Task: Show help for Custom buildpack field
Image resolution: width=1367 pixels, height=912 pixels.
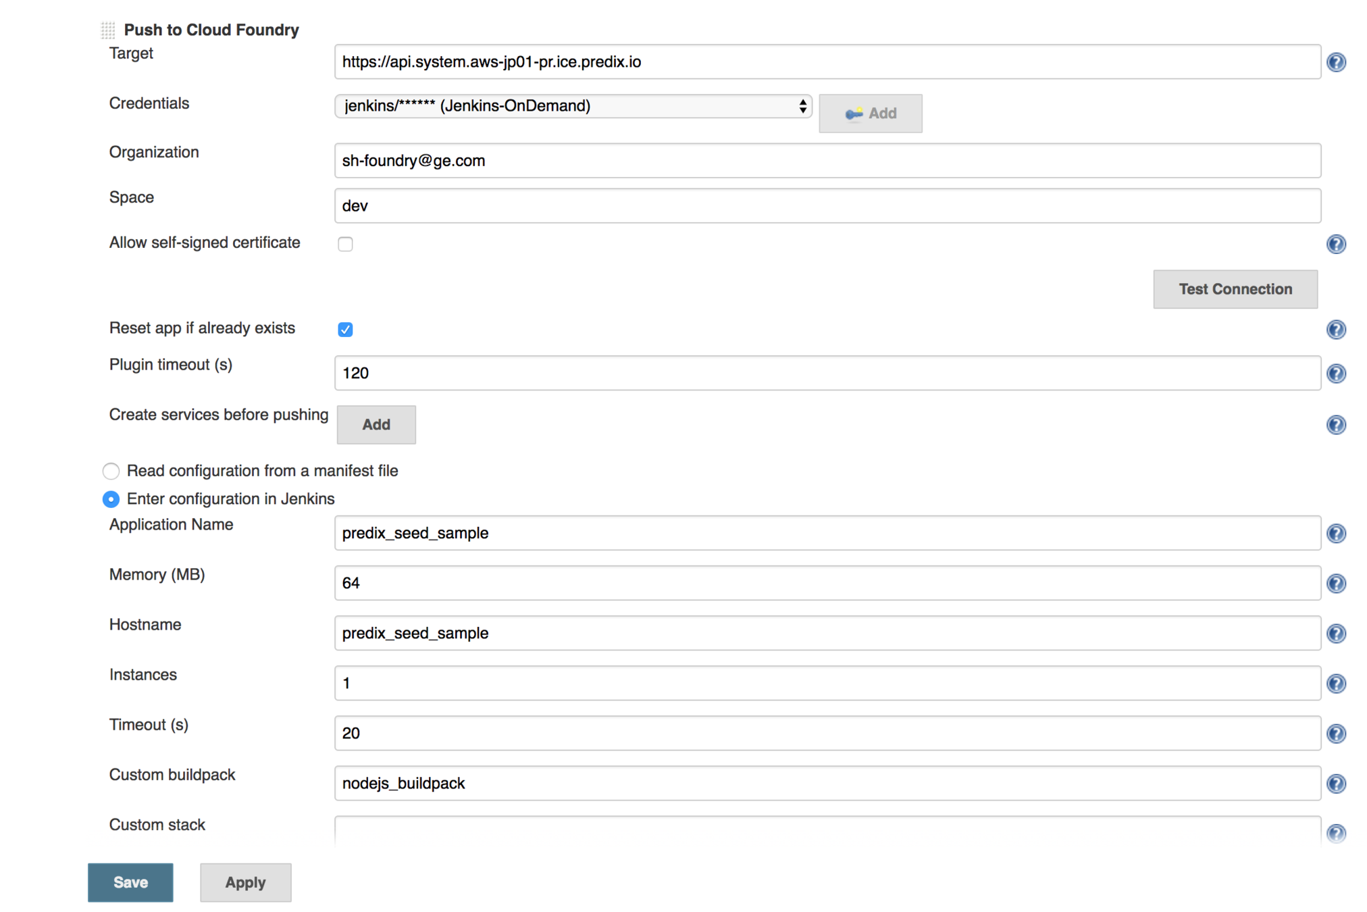Action: [1335, 784]
